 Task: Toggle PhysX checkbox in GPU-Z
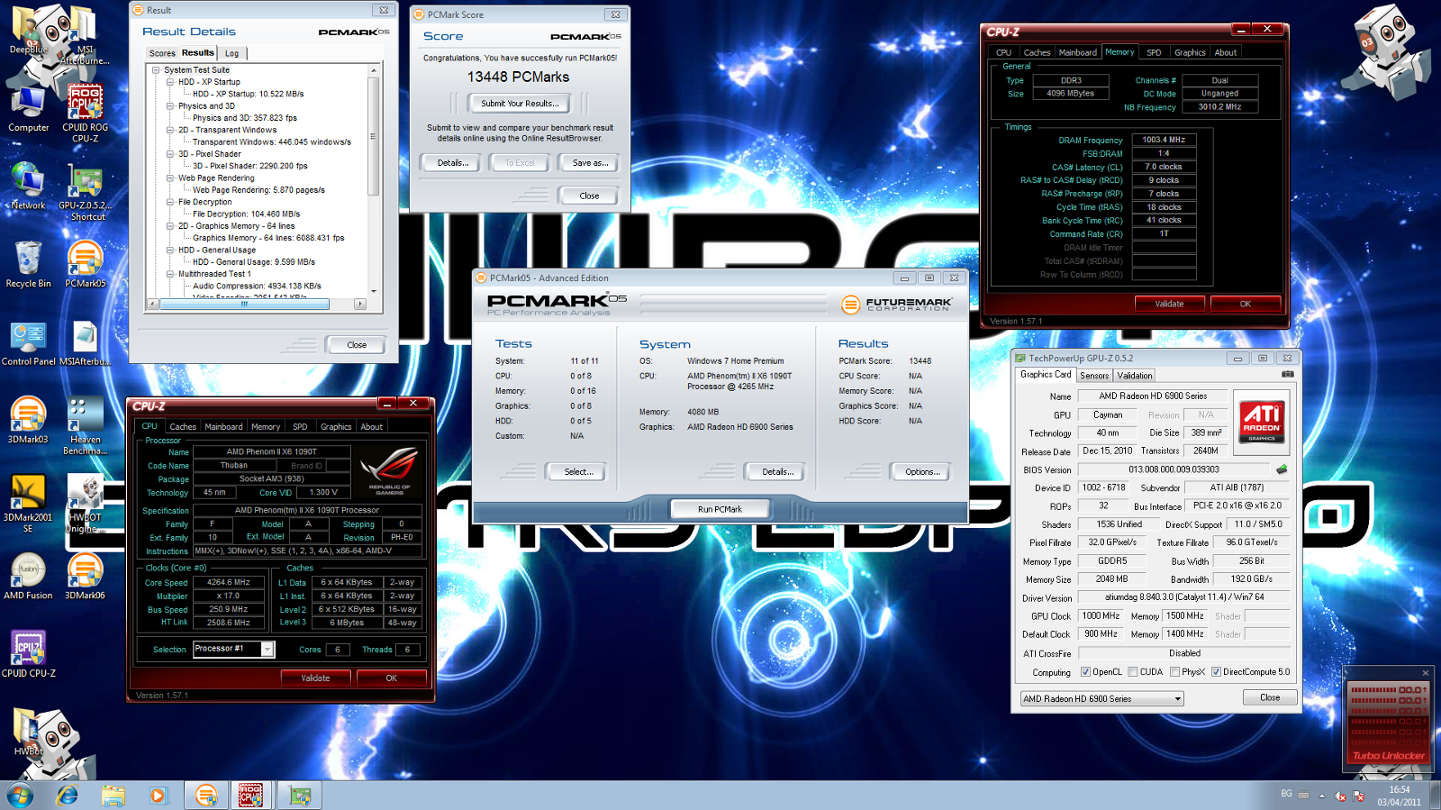click(x=1174, y=672)
